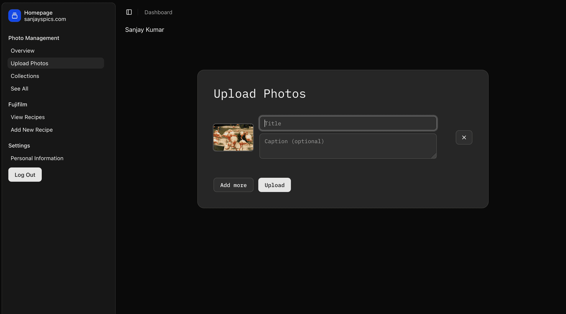
Task: Click the Log Out button
Action: (25, 175)
